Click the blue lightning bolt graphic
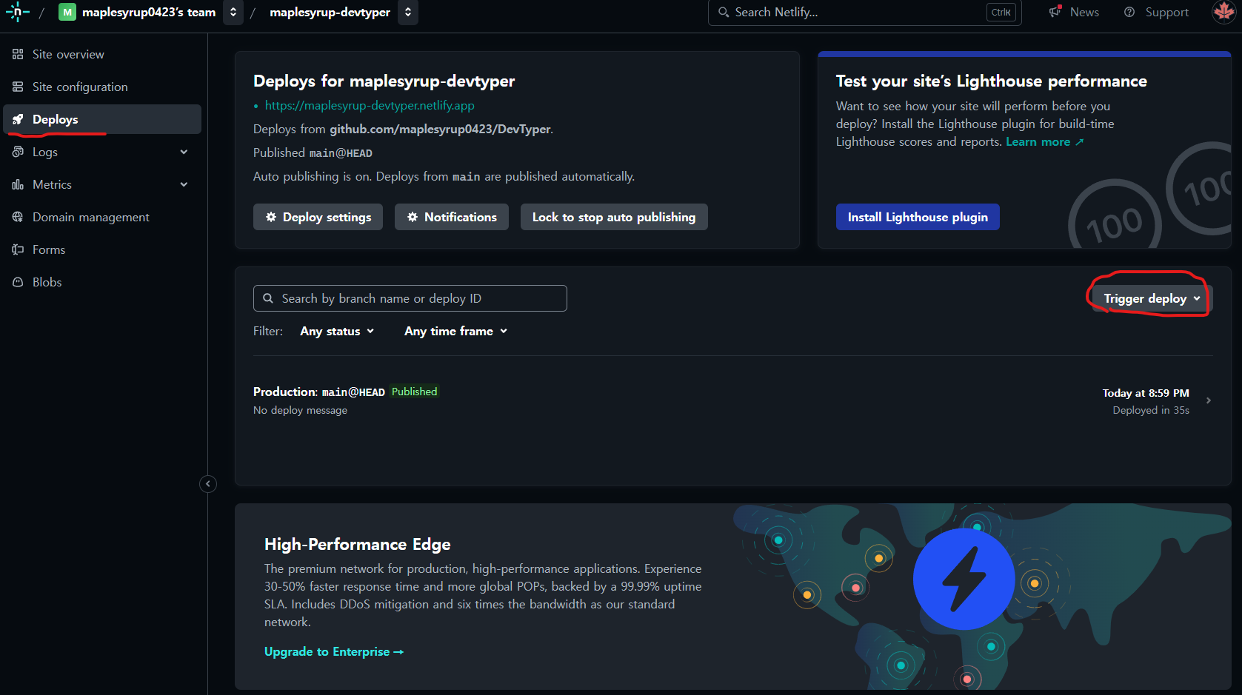The image size is (1242, 695). click(x=964, y=579)
